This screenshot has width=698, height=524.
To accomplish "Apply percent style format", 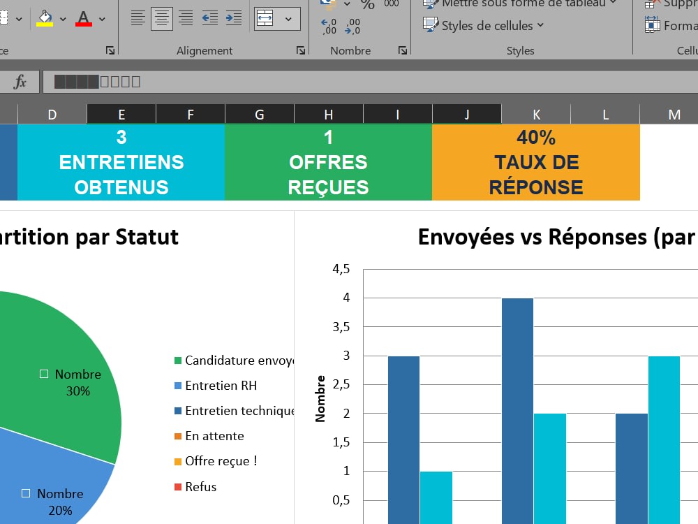I will (x=367, y=4).
